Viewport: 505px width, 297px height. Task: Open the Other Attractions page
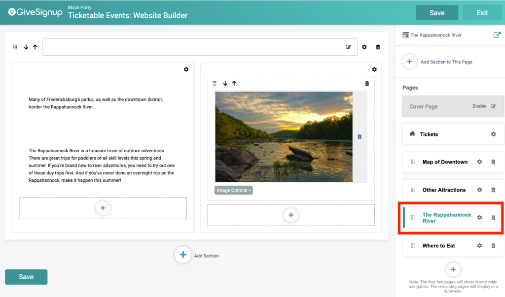coord(444,190)
